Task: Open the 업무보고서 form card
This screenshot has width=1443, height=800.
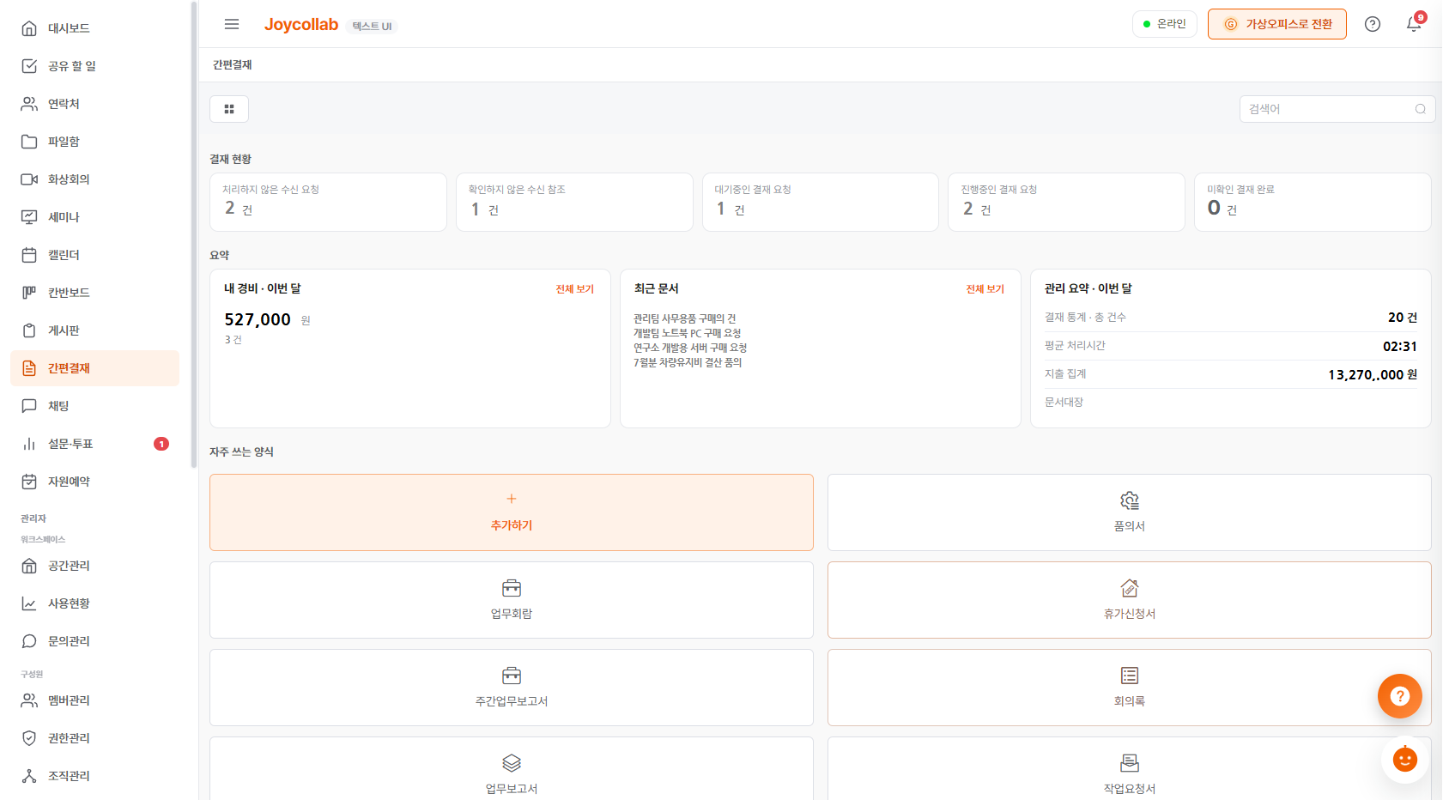Action: tap(512, 768)
